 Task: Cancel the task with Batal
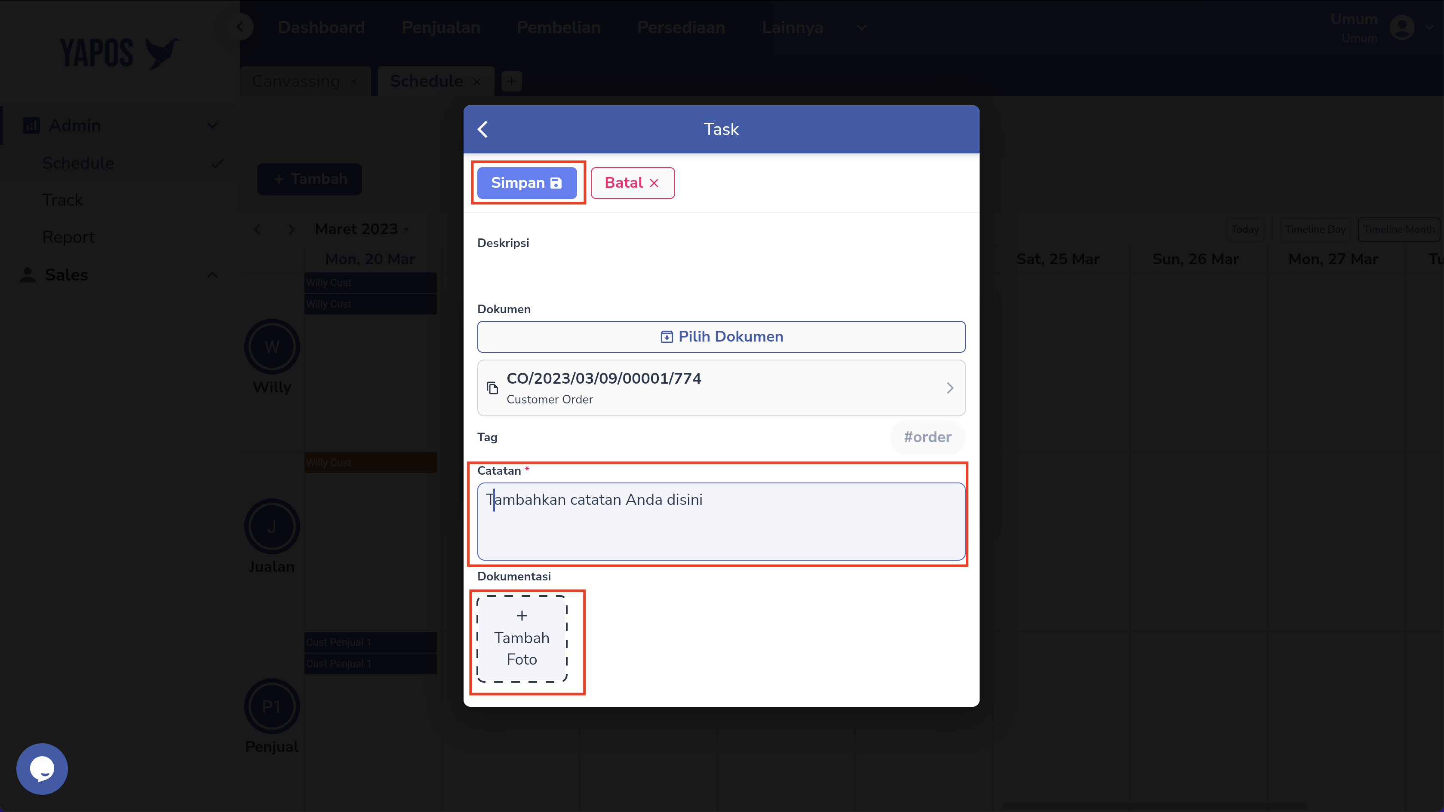(x=632, y=183)
